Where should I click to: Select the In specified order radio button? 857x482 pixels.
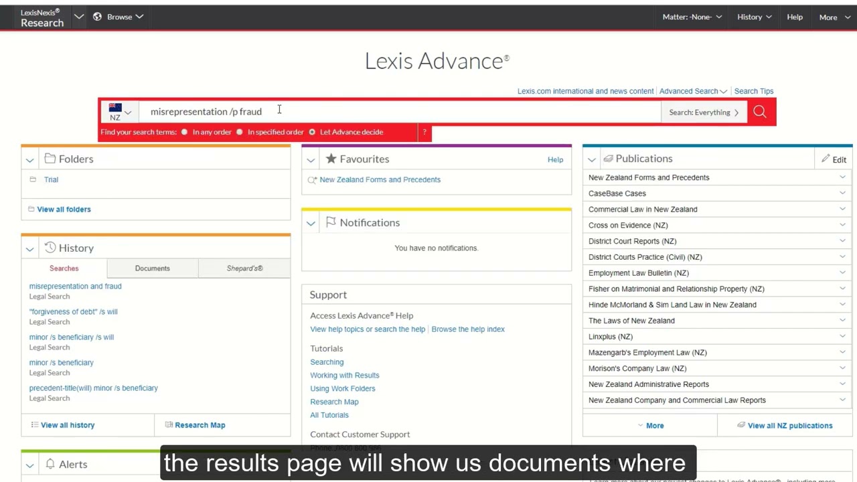coord(239,132)
